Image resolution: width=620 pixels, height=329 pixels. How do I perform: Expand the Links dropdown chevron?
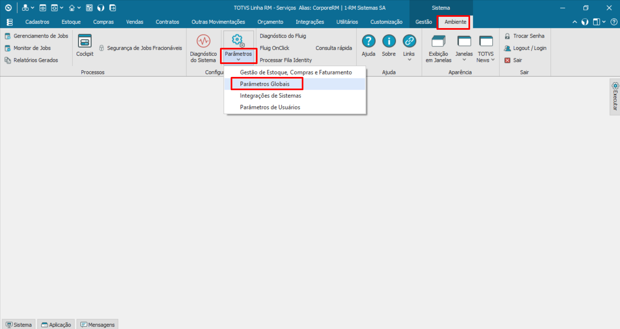click(409, 60)
